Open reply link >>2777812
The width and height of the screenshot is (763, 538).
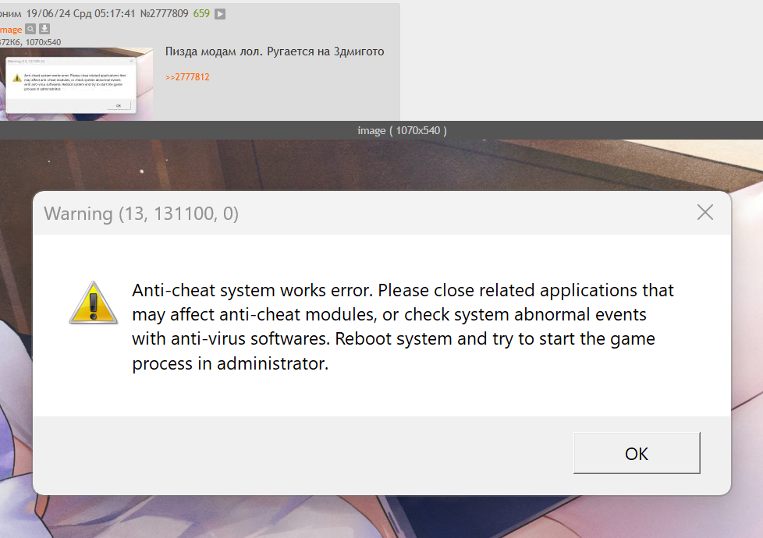[187, 77]
